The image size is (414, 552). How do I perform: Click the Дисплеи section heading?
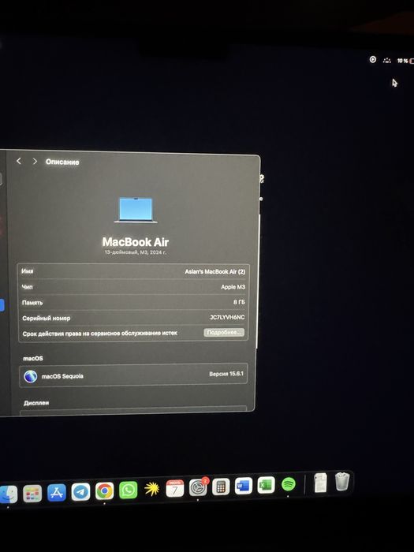click(x=36, y=403)
